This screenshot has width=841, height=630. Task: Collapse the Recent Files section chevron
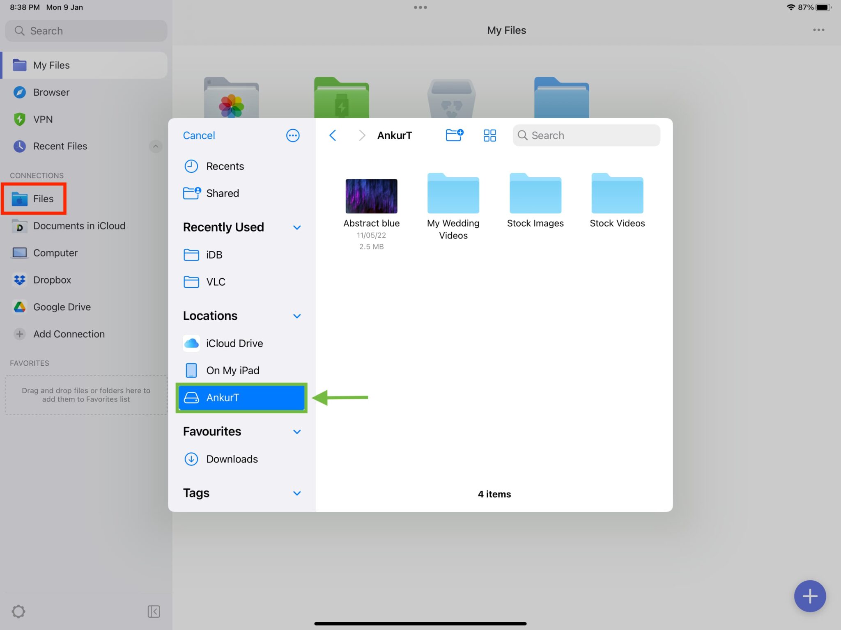coord(156,146)
